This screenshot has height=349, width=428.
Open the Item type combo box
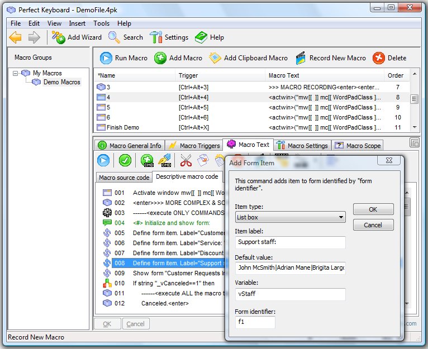290,217
